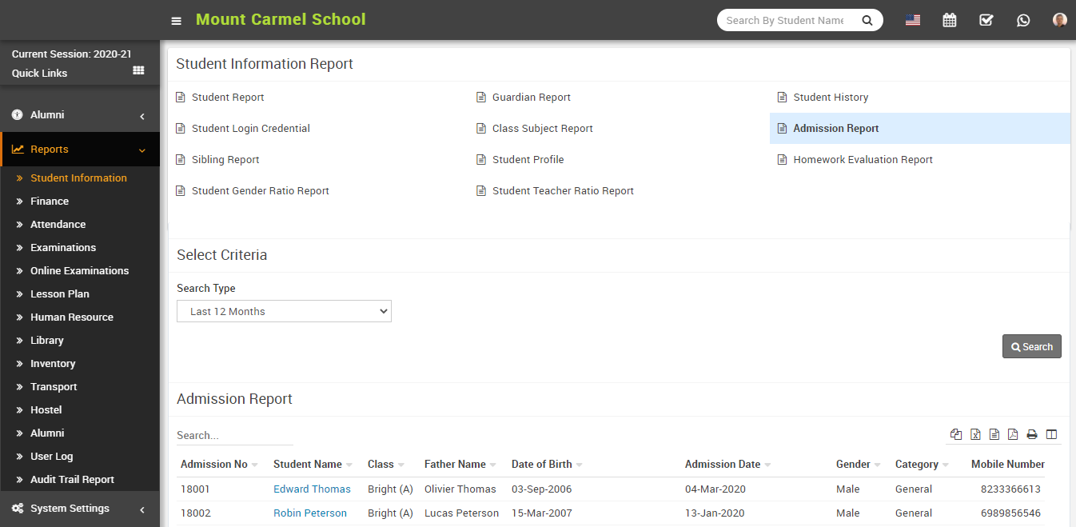Export the admission report to Excel
The image size is (1076, 527).
[975, 434]
